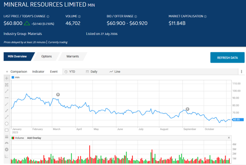Click the Volume panel label
The width and height of the screenshot is (246, 165).
pos(19,138)
